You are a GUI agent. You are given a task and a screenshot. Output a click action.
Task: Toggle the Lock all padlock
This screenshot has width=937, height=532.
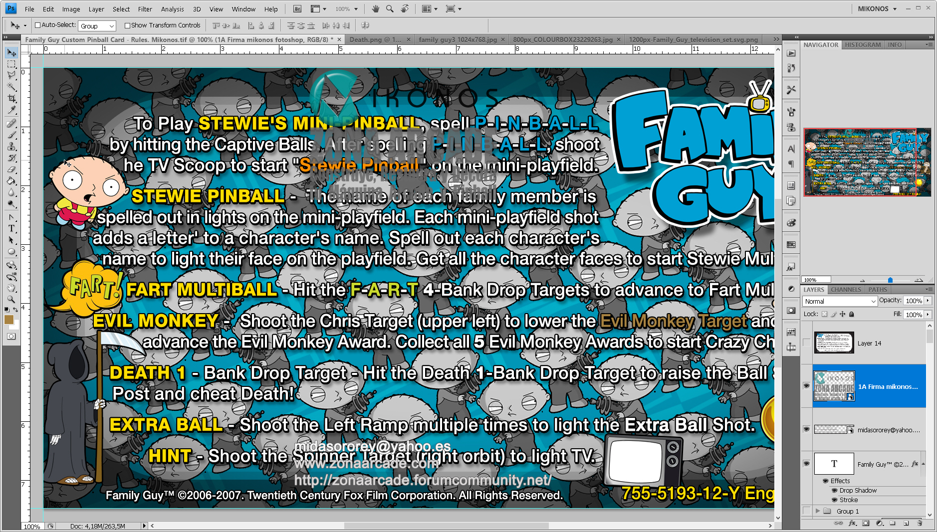pyautogui.click(x=852, y=314)
